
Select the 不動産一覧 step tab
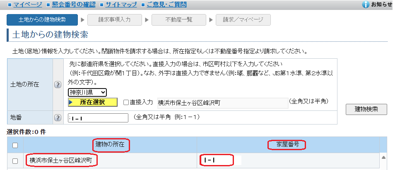click(178, 20)
